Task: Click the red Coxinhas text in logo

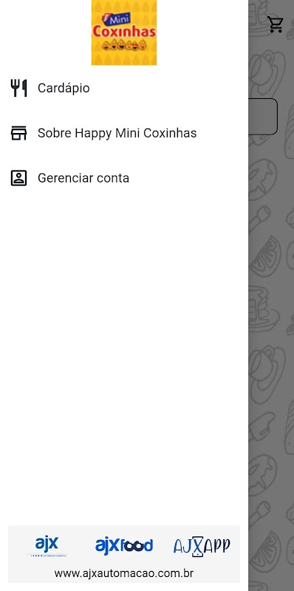Action: [124, 32]
